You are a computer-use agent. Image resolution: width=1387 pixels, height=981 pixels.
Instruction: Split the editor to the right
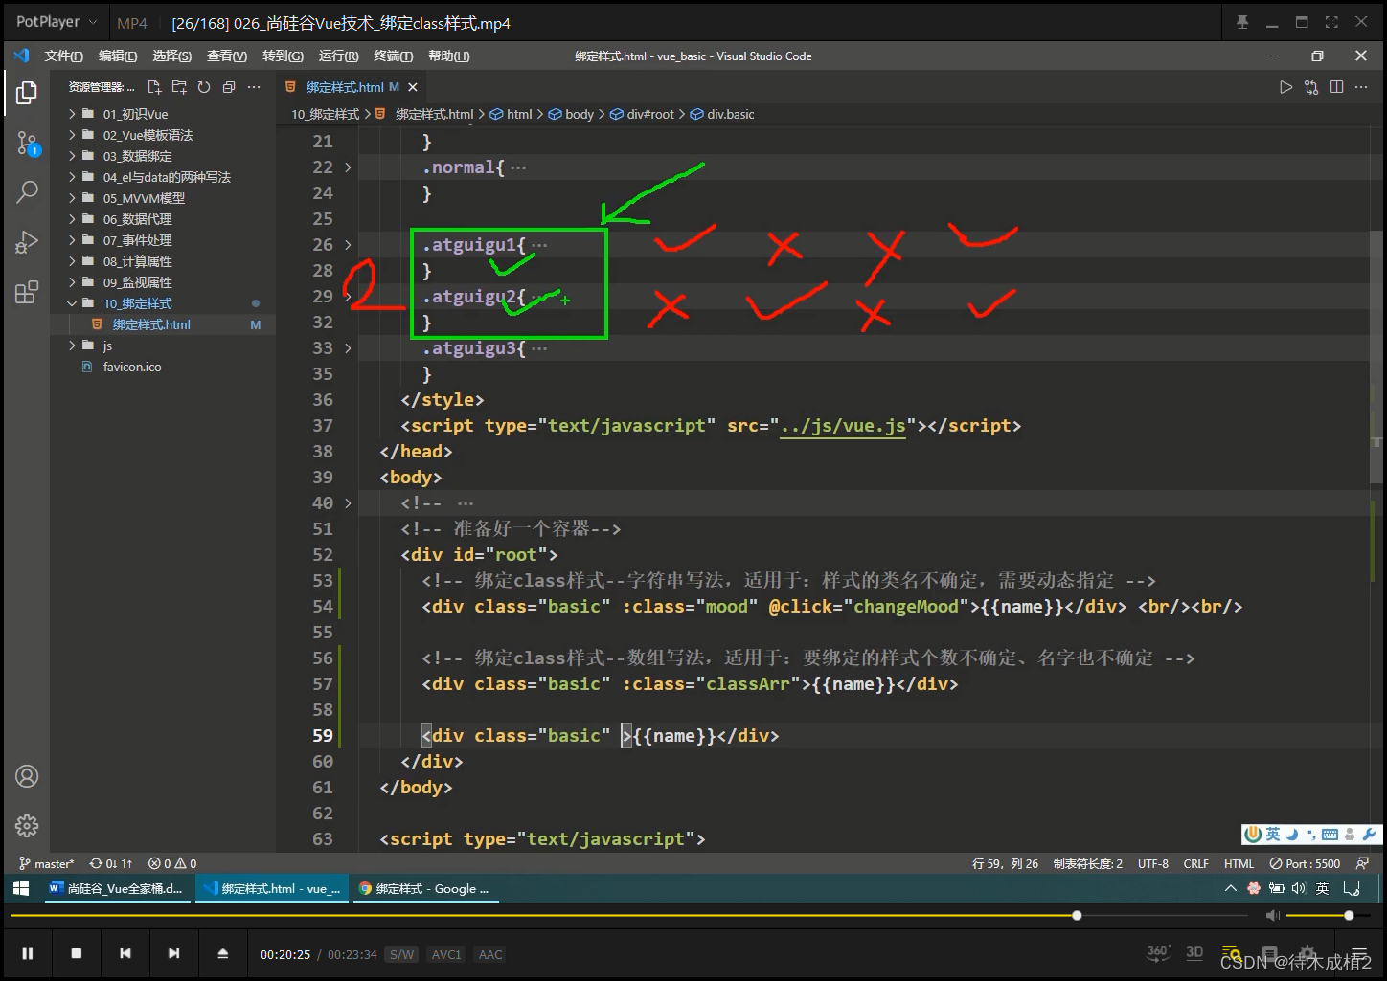(x=1336, y=87)
